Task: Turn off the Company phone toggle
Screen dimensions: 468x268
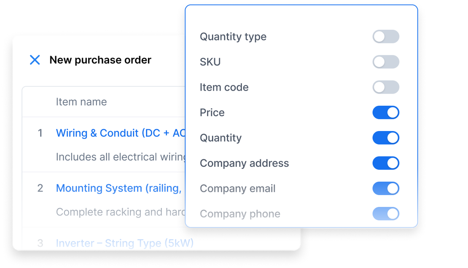Action: (385, 214)
